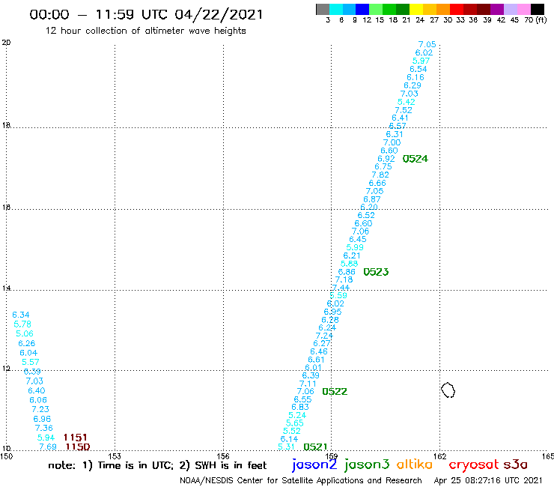The image size is (554, 487).
Task: Click the bright red swatch in the legend
Action: (456, 9)
